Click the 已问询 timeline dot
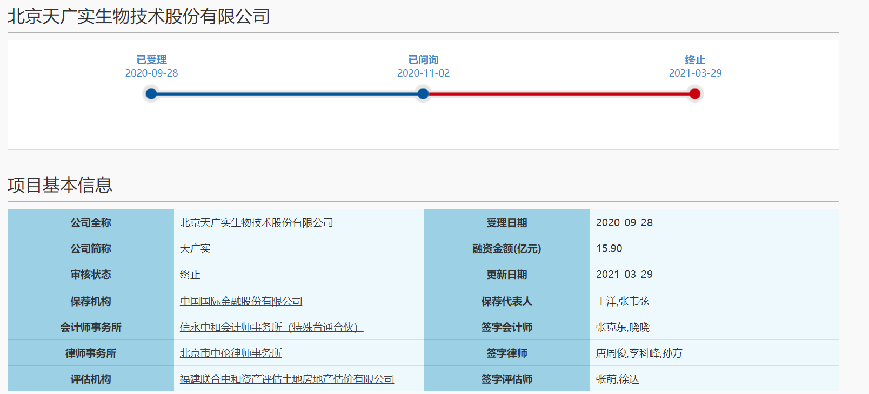The height and width of the screenshot is (394, 869). tap(423, 94)
